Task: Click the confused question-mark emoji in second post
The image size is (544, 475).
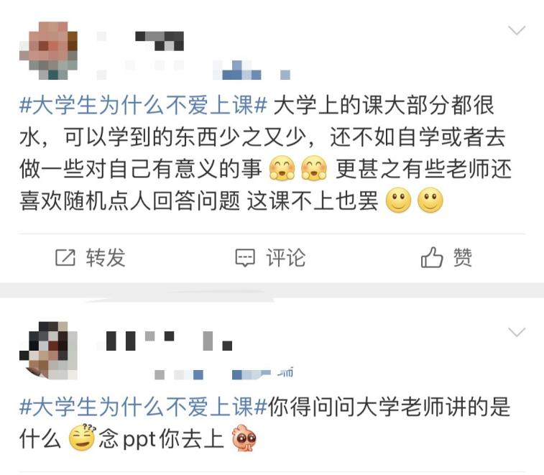Action: (82, 437)
